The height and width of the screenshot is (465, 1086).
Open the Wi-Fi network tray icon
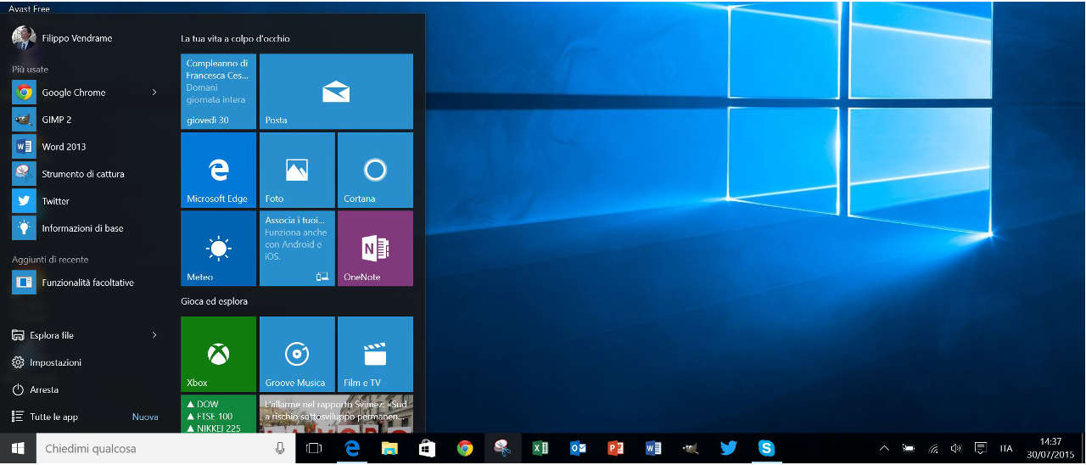[x=933, y=448]
